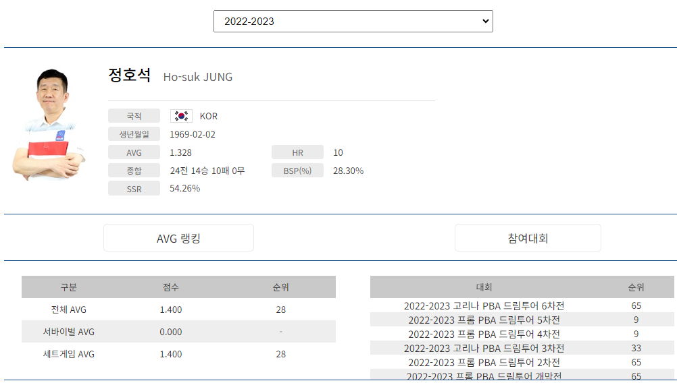The height and width of the screenshot is (385, 677).
Task: Click the AVG 랭킹 tab button
Action: (x=178, y=238)
